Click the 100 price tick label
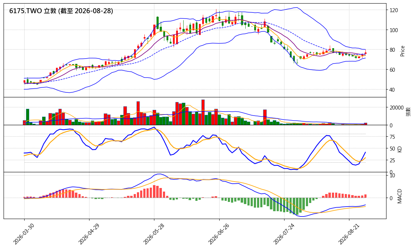This screenshot has width=415, height=249. click(x=394, y=30)
